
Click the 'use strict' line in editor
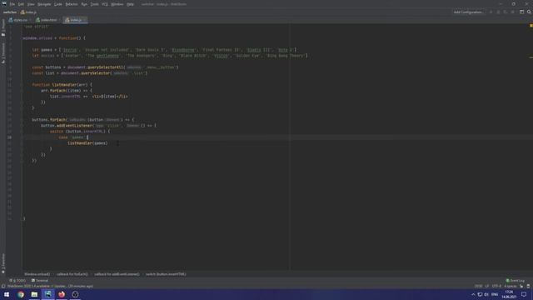[37, 27]
